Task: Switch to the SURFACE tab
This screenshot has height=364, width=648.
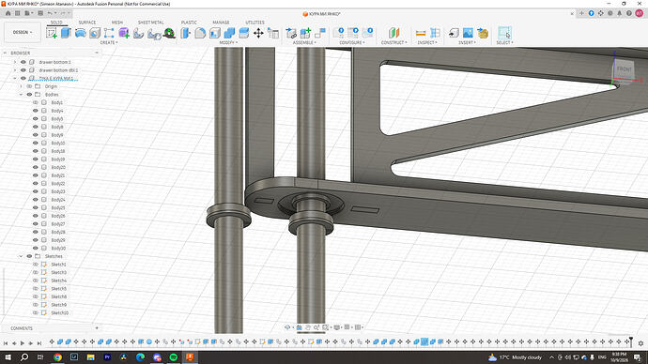Action: [87, 23]
